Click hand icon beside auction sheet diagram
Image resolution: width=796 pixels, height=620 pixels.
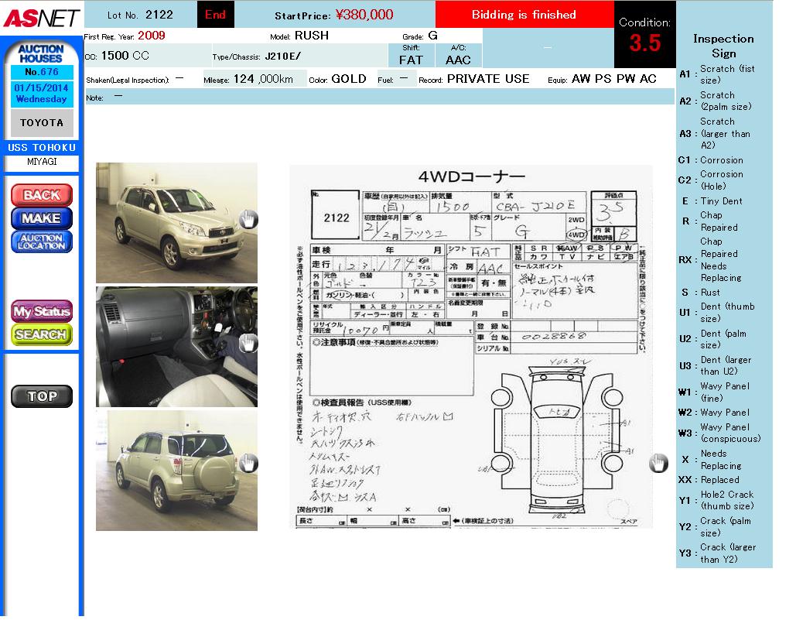pyautogui.click(x=658, y=463)
